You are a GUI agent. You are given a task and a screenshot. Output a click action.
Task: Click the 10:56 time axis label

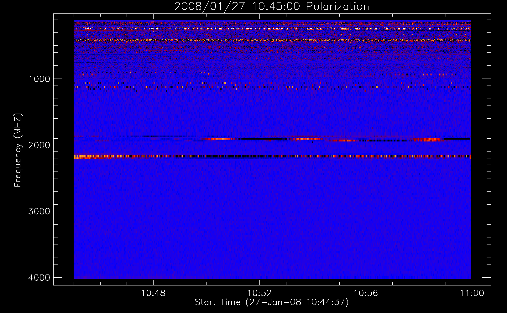tap(366, 293)
